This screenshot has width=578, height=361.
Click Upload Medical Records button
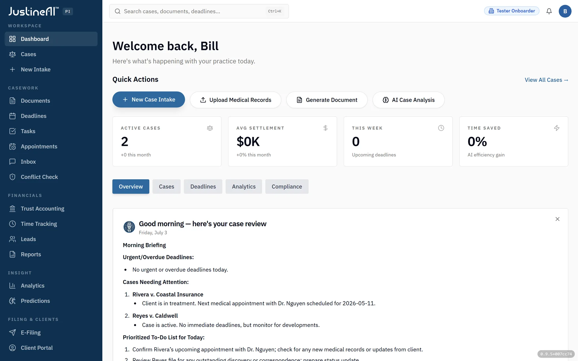tap(235, 100)
